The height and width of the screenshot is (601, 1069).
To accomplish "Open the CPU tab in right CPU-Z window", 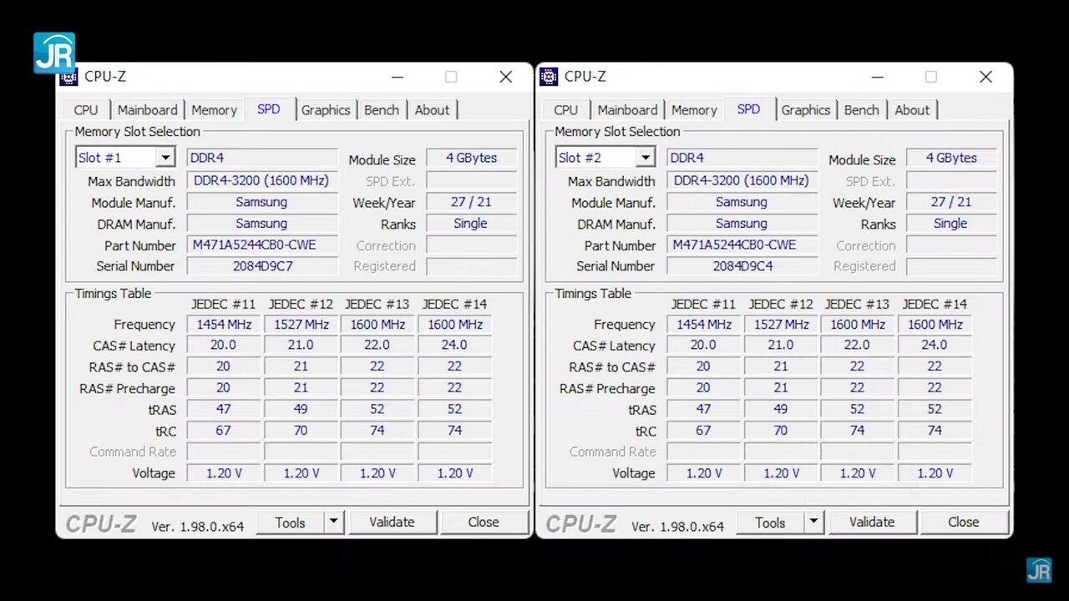I will [x=566, y=110].
